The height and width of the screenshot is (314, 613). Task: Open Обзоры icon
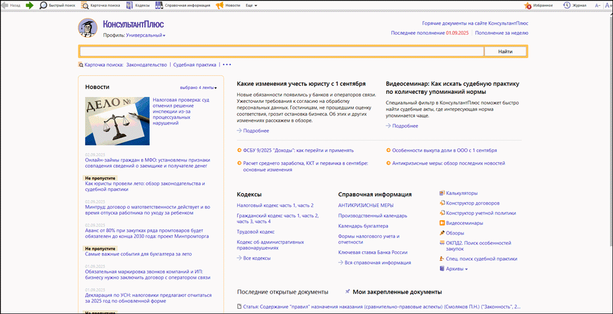coord(442,233)
